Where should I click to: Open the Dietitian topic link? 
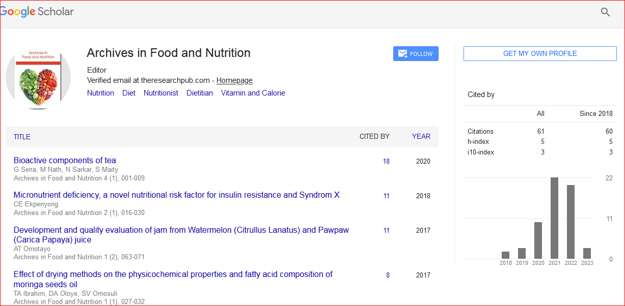tap(200, 93)
